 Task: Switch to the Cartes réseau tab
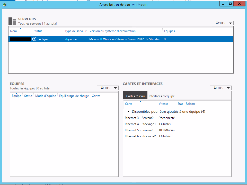pyautogui.click(x=135, y=96)
